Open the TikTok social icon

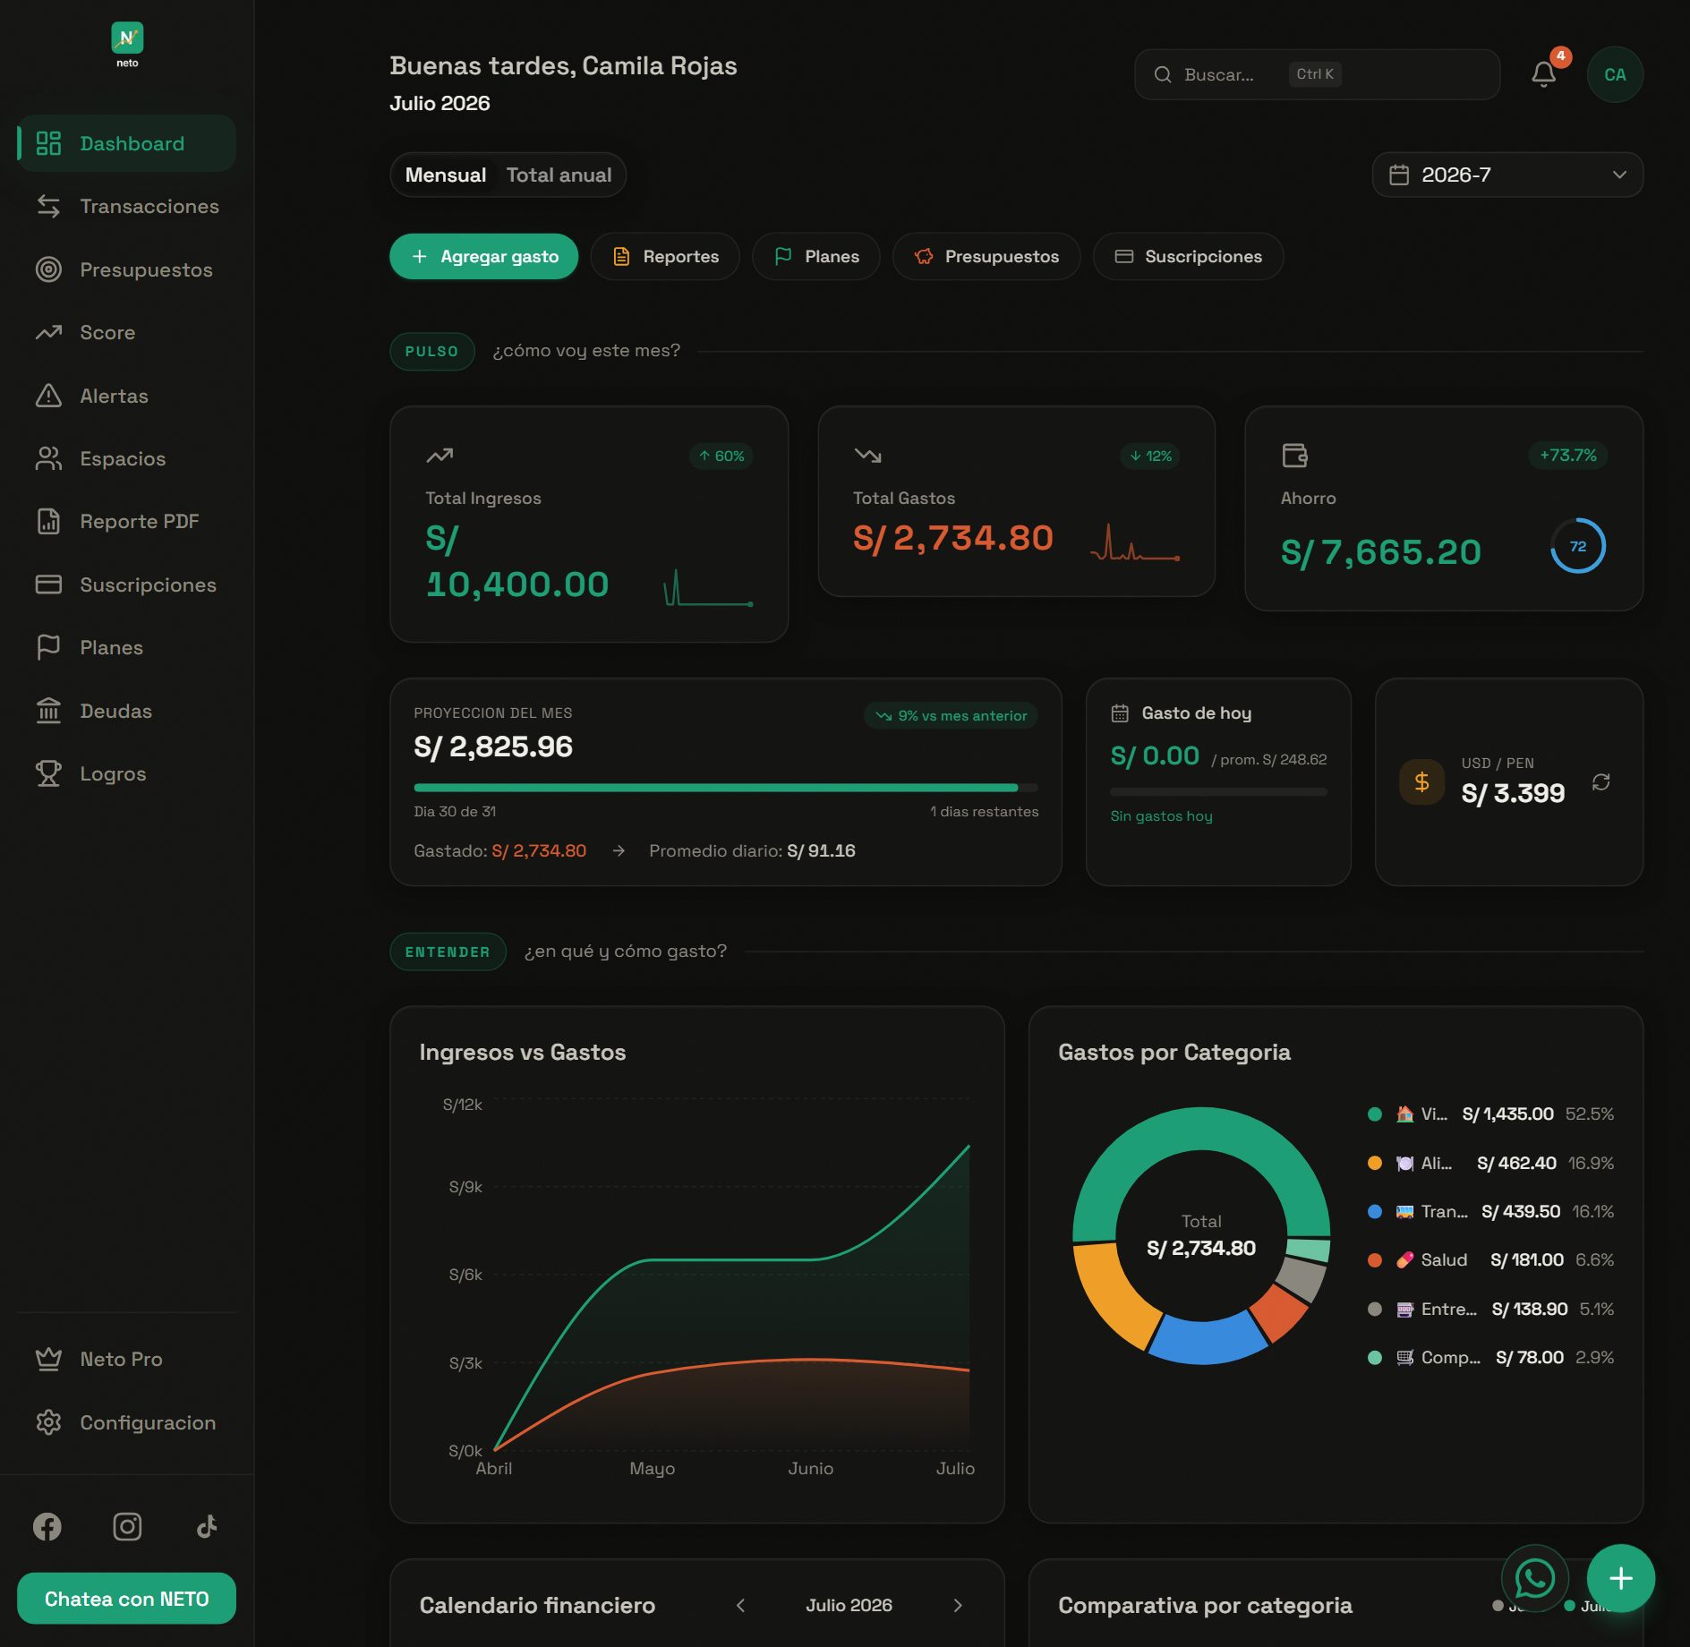[x=207, y=1526]
